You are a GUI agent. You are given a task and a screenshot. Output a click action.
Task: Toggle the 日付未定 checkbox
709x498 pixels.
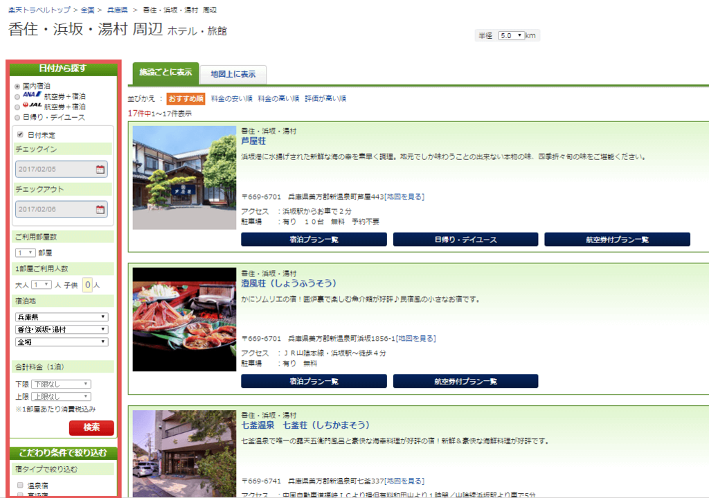pos(20,134)
